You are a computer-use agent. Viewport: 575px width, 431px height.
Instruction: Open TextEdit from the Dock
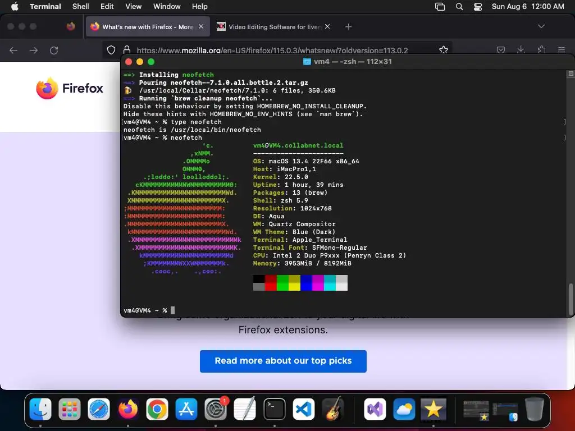pyautogui.click(x=245, y=409)
